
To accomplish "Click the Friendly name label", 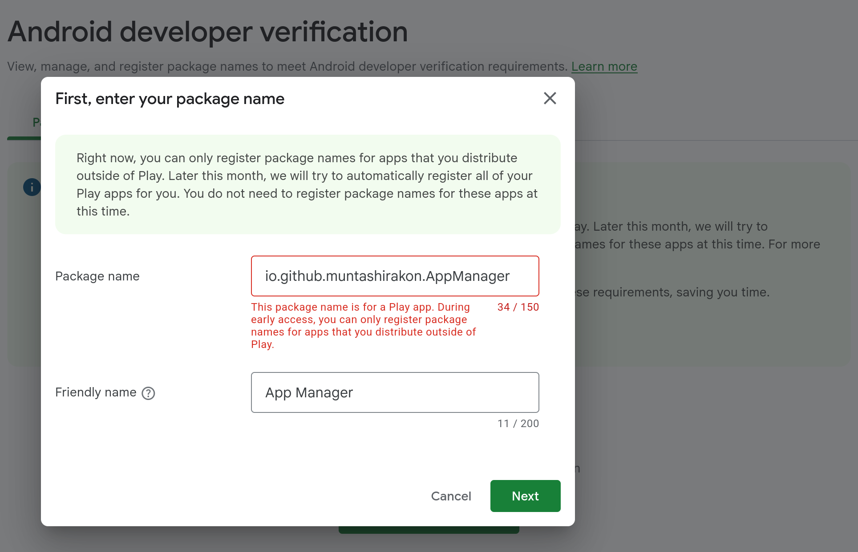I will (96, 392).
